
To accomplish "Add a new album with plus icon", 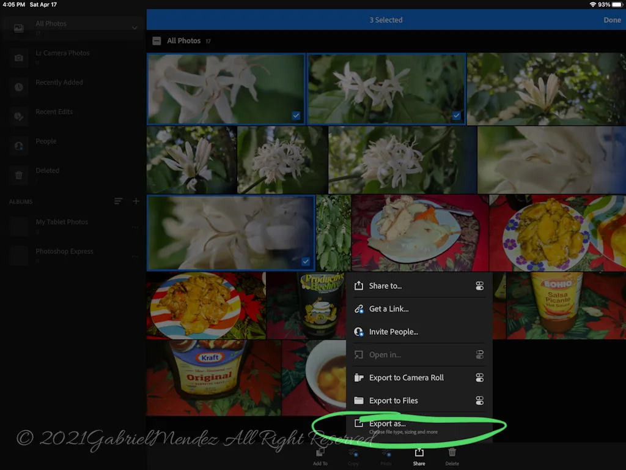I will (136, 201).
